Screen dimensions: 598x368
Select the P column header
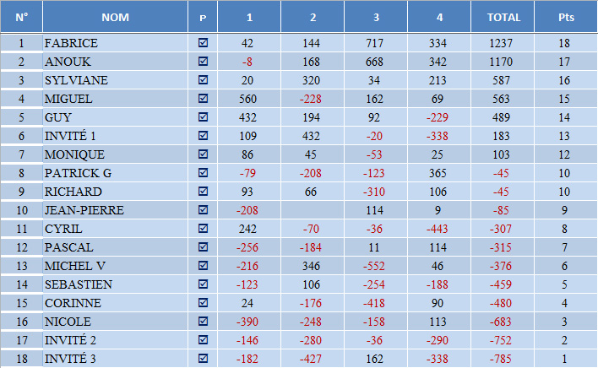point(203,17)
